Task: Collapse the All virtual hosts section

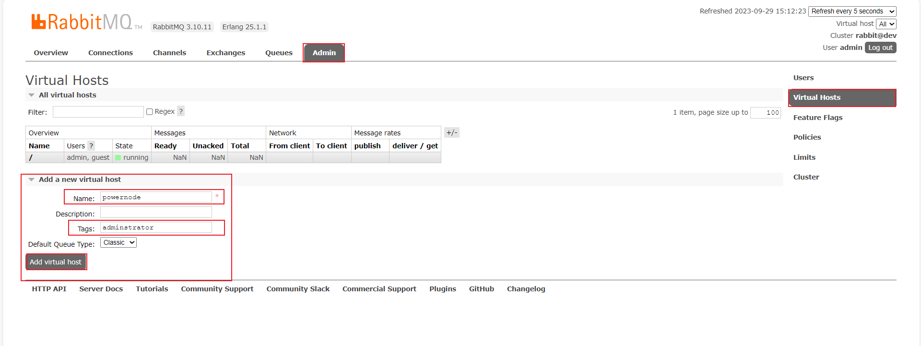Action: [63, 95]
